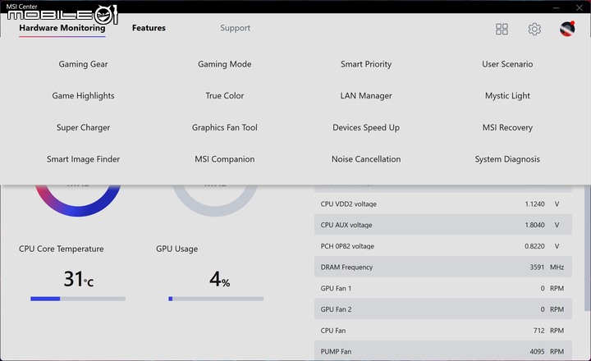591x361 pixels.
Task: Open the Support tab
Action: pyautogui.click(x=236, y=28)
